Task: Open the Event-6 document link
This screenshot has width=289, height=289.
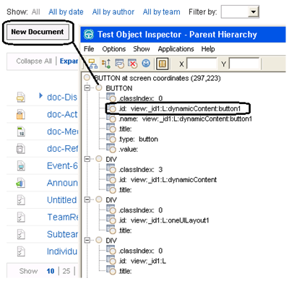Action: 62,165
